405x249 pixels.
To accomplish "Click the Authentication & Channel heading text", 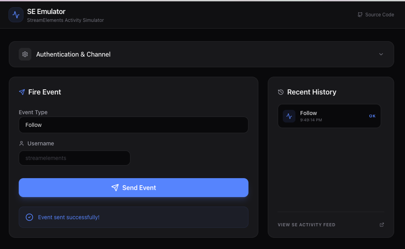I will (73, 54).
